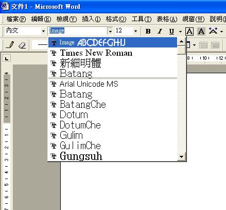Click the horizontal ruler near 10
The height and width of the screenshot is (210, 226).
click(x=204, y=58)
